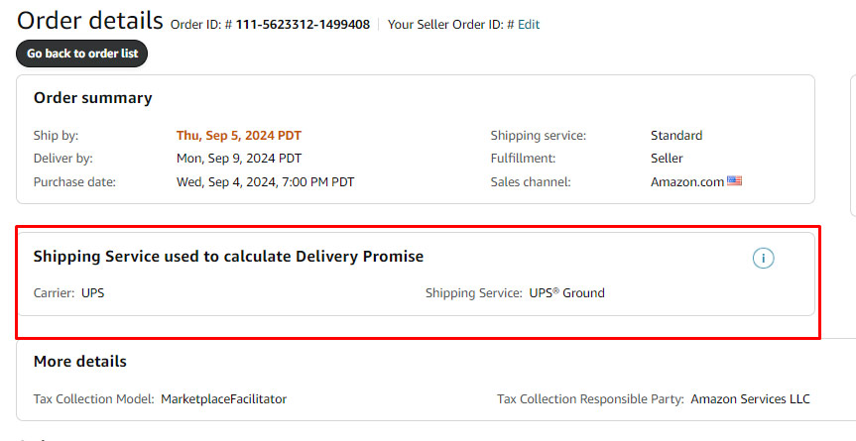The height and width of the screenshot is (441, 856).
Task: Click the US flag icon beside Amazon.com
Action: click(x=734, y=181)
